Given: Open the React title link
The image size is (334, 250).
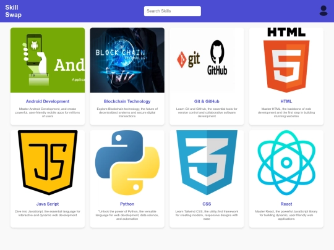Looking at the screenshot, I should pyautogui.click(x=286, y=204).
